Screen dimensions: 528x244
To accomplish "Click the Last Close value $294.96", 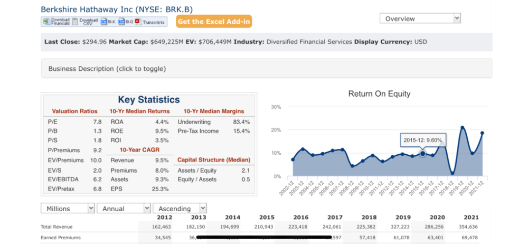I will [x=95, y=42].
